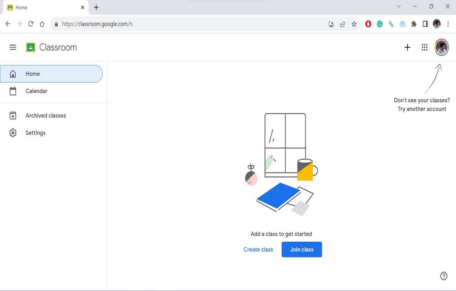Screen dimensions: 456x291
Task: Click the Create class link
Action: tap(258, 249)
